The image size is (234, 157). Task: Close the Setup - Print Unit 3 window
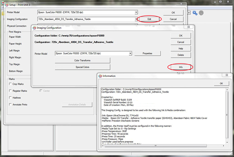(x=181, y=4)
